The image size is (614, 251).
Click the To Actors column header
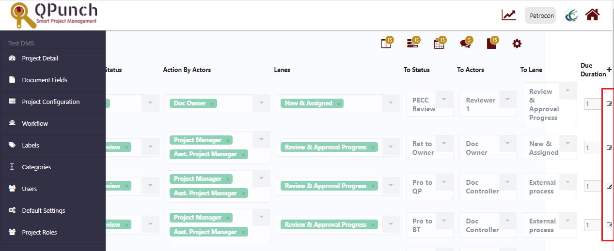tap(471, 70)
